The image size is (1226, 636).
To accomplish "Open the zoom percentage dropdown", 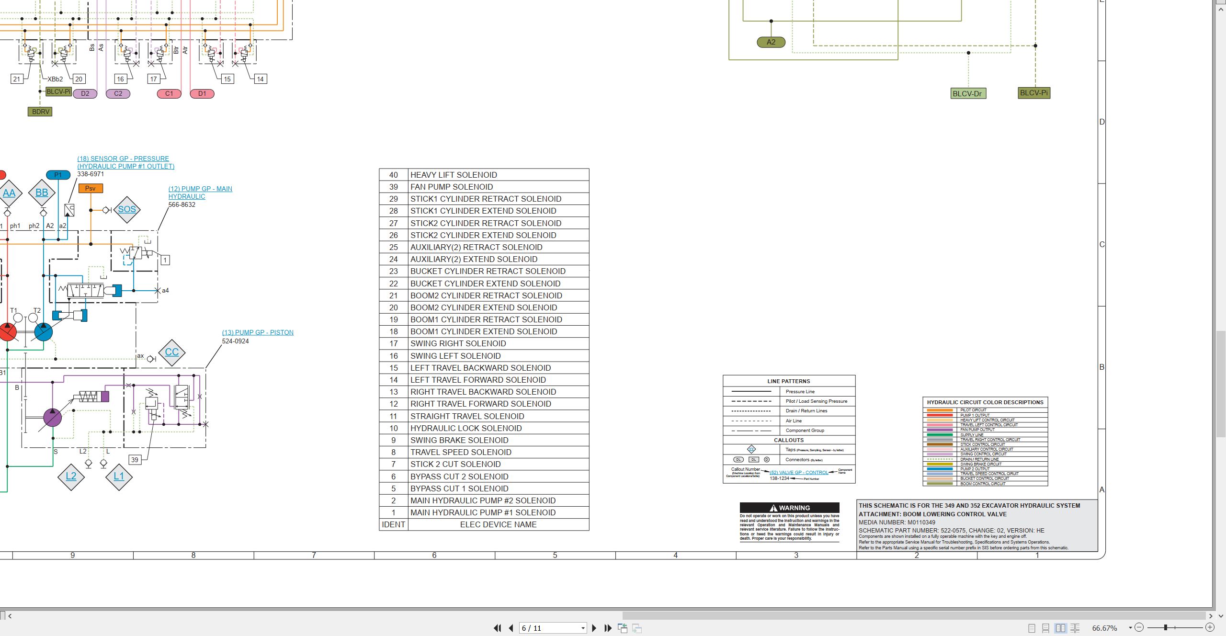I will tap(1130, 628).
